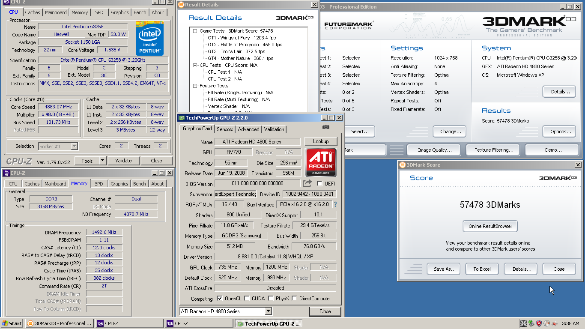Click the Texture Filtering... button

point(494,150)
